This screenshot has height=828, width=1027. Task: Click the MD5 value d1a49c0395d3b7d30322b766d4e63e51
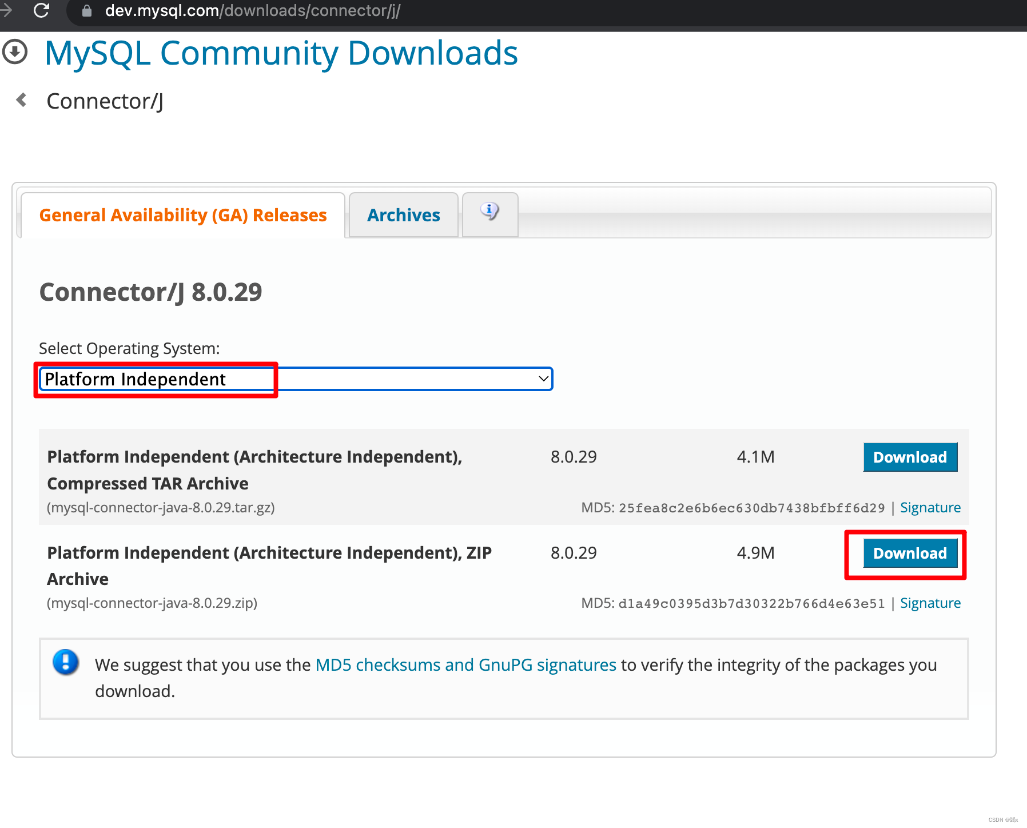coord(751,603)
